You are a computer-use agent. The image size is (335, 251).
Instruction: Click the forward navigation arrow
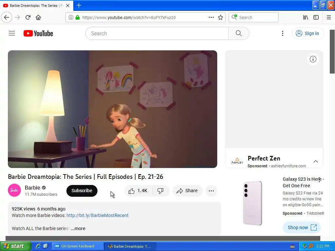(x=18, y=17)
